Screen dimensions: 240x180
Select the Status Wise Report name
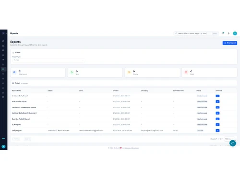[x=19, y=102]
